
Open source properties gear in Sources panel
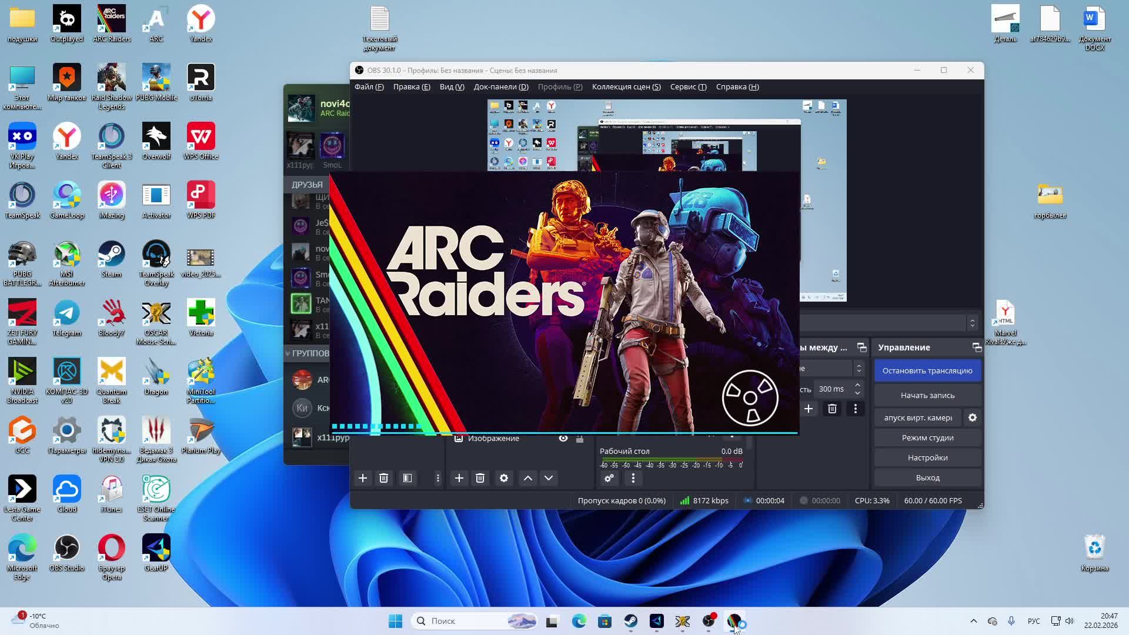504,479
